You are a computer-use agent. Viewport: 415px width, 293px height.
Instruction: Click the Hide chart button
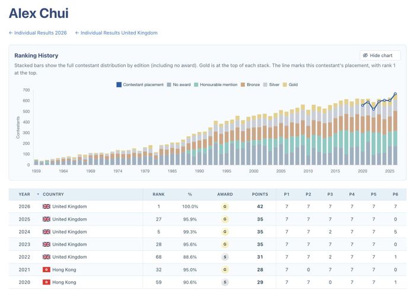tap(380, 56)
